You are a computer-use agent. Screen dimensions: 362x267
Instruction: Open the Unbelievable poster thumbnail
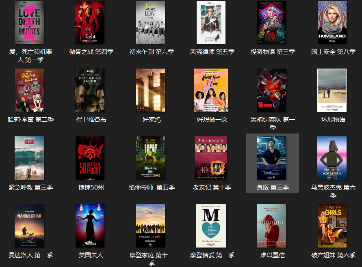(x=271, y=226)
